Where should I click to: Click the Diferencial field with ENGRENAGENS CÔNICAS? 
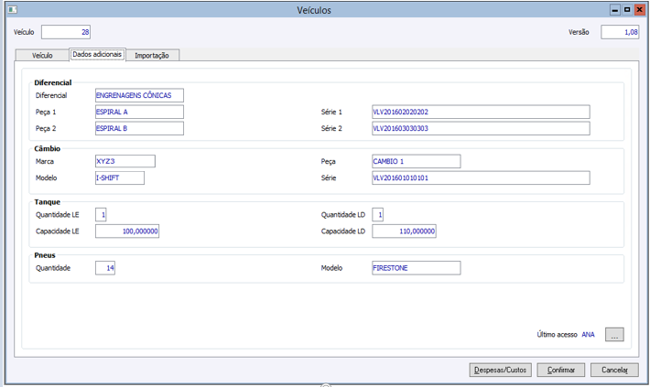coord(139,95)
